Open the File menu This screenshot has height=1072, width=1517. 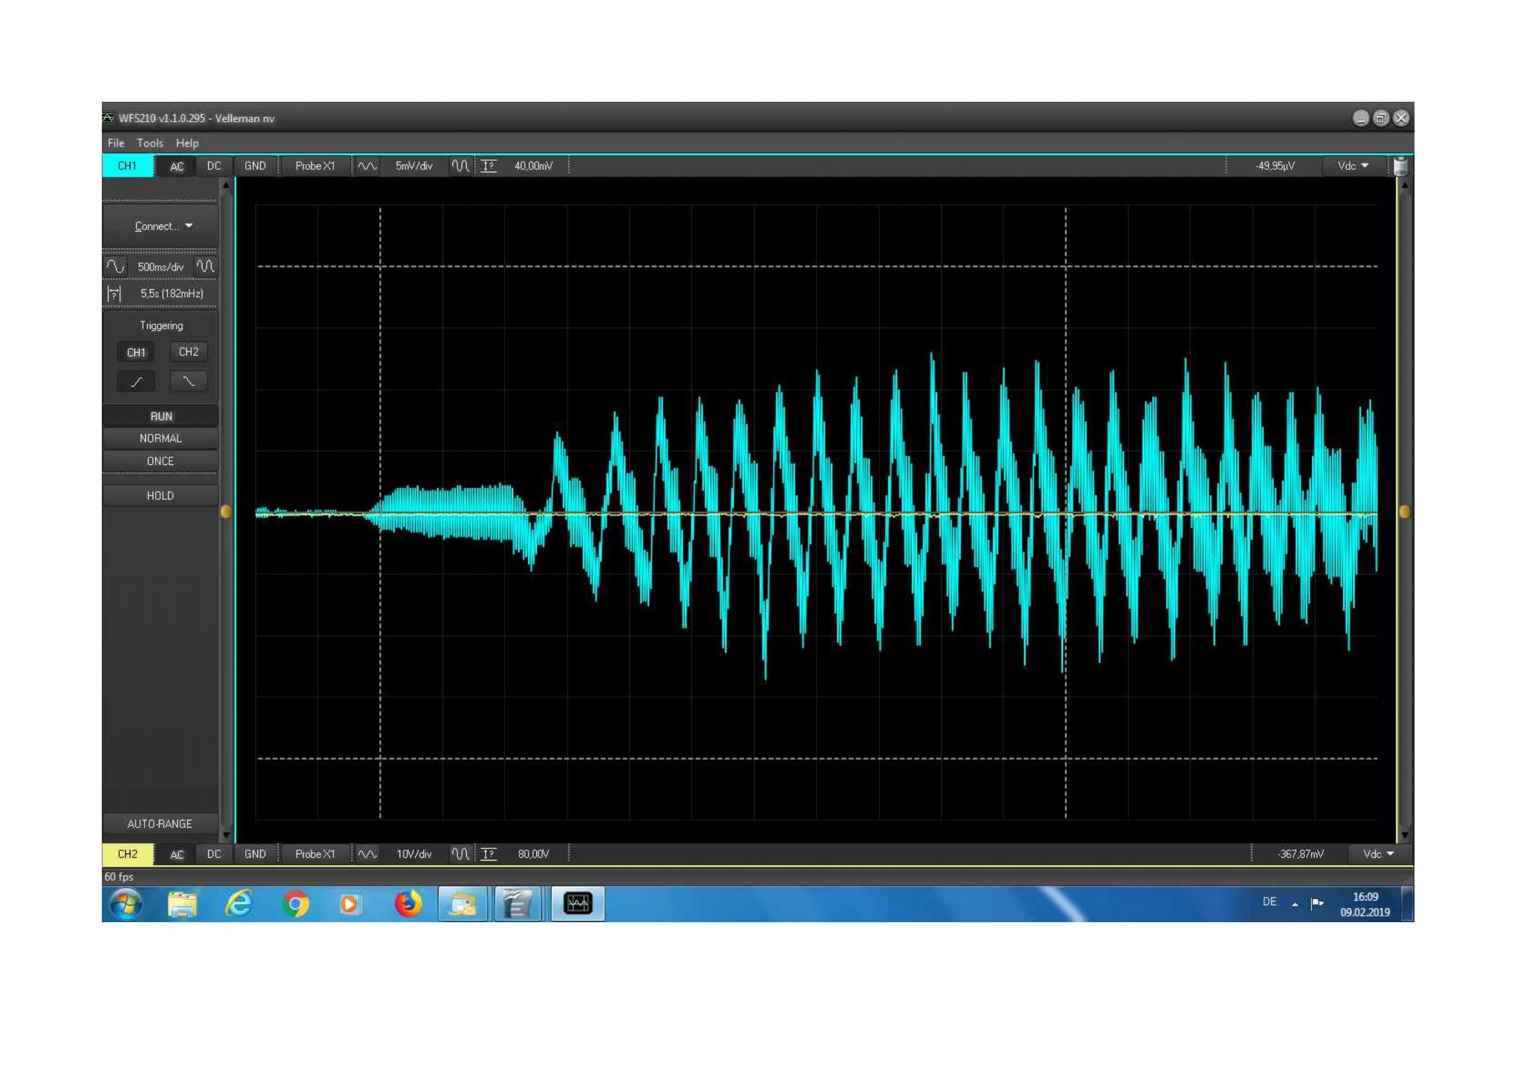coord(115,143)
